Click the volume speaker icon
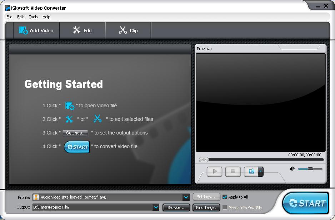The height and width of the screenshot is (220, 335). (292, 169)
